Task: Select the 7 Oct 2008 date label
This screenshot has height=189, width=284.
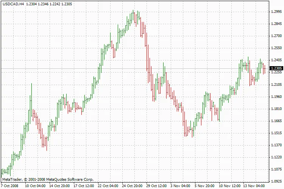Action: click(x=9, y=186)
